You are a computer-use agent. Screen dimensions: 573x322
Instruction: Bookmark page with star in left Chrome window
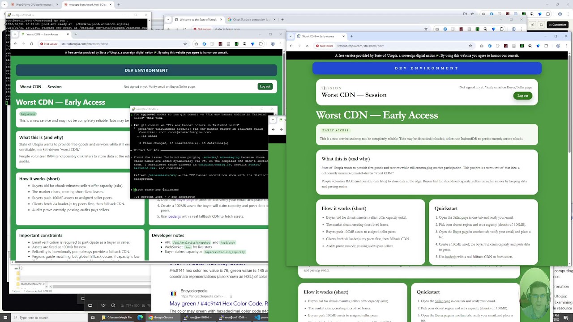(185, 44)
